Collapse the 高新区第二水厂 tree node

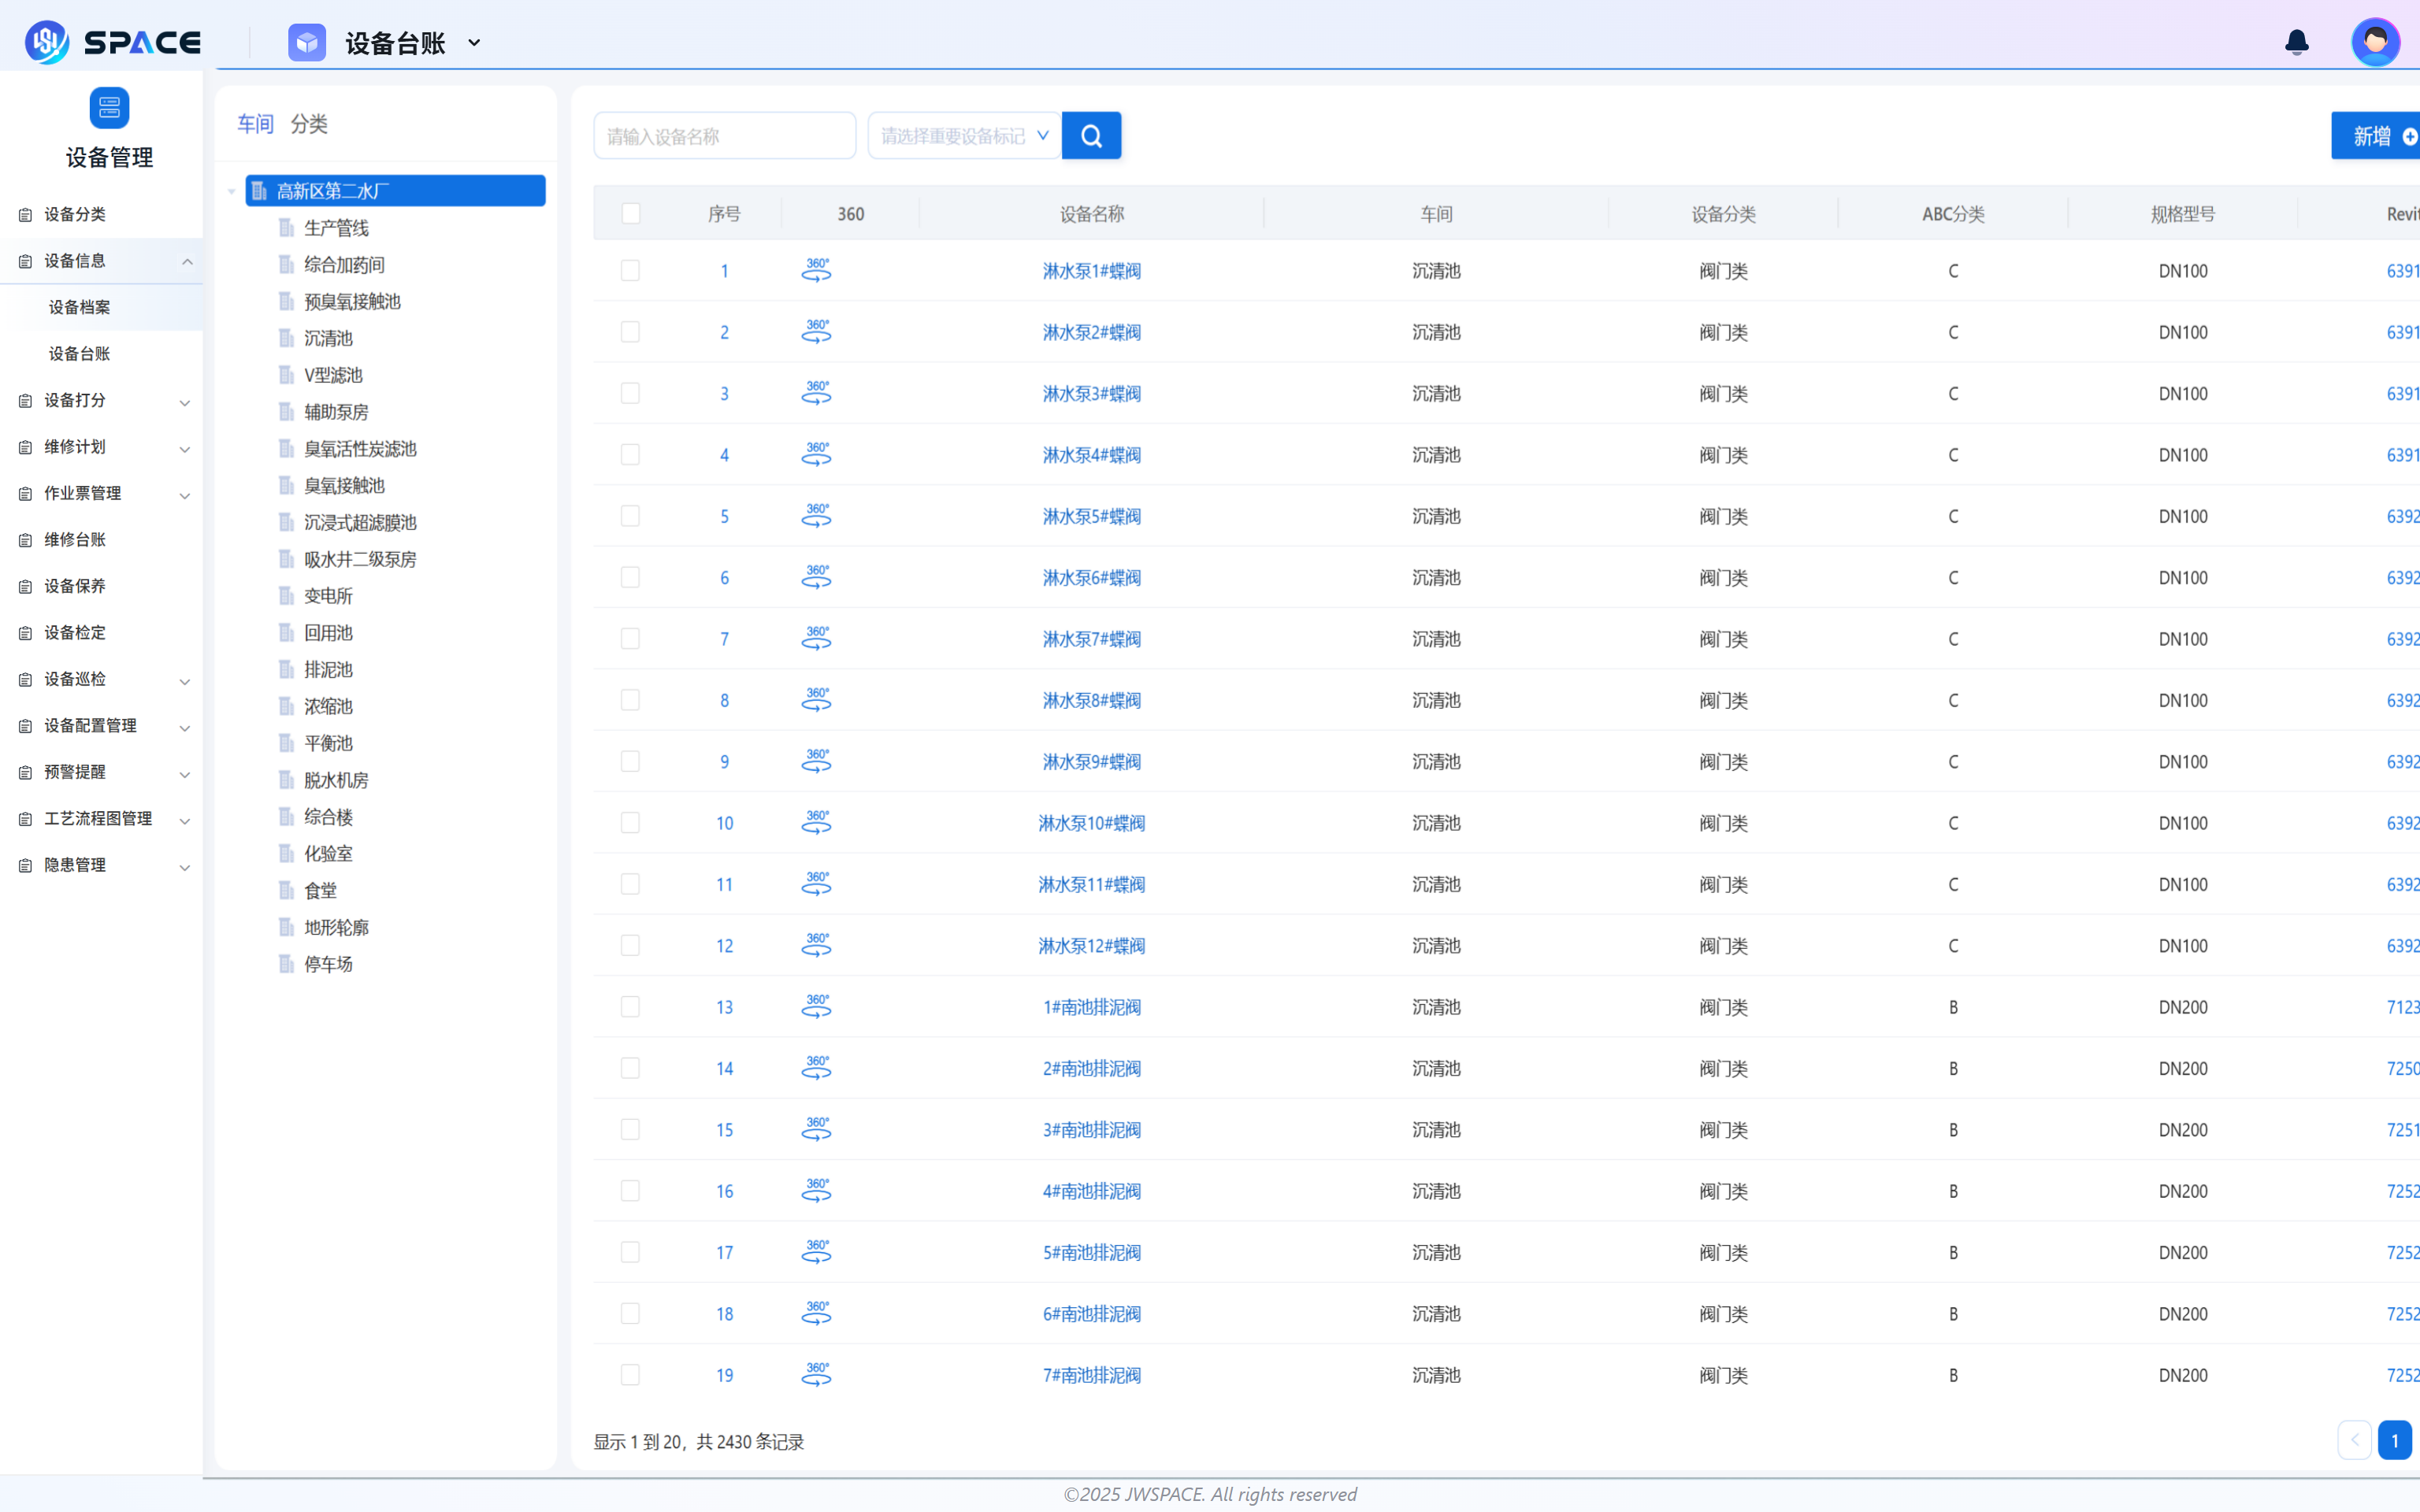(232, 191)
